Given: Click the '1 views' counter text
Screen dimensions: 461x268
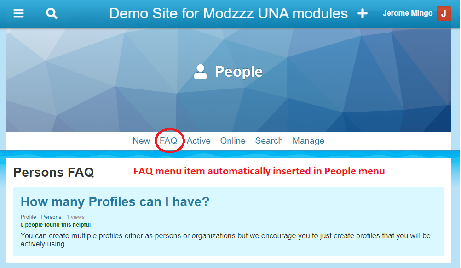Looking at the screenshot, I should click(x=75, y=217).
